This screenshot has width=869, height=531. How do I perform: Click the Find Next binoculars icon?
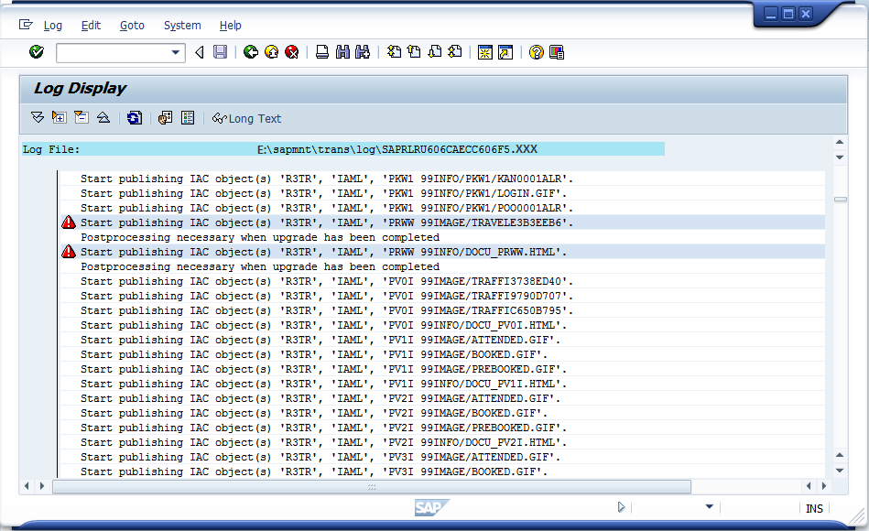(363, 52)
